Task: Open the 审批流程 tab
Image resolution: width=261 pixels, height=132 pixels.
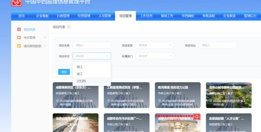Action: (x=209, y=16)
